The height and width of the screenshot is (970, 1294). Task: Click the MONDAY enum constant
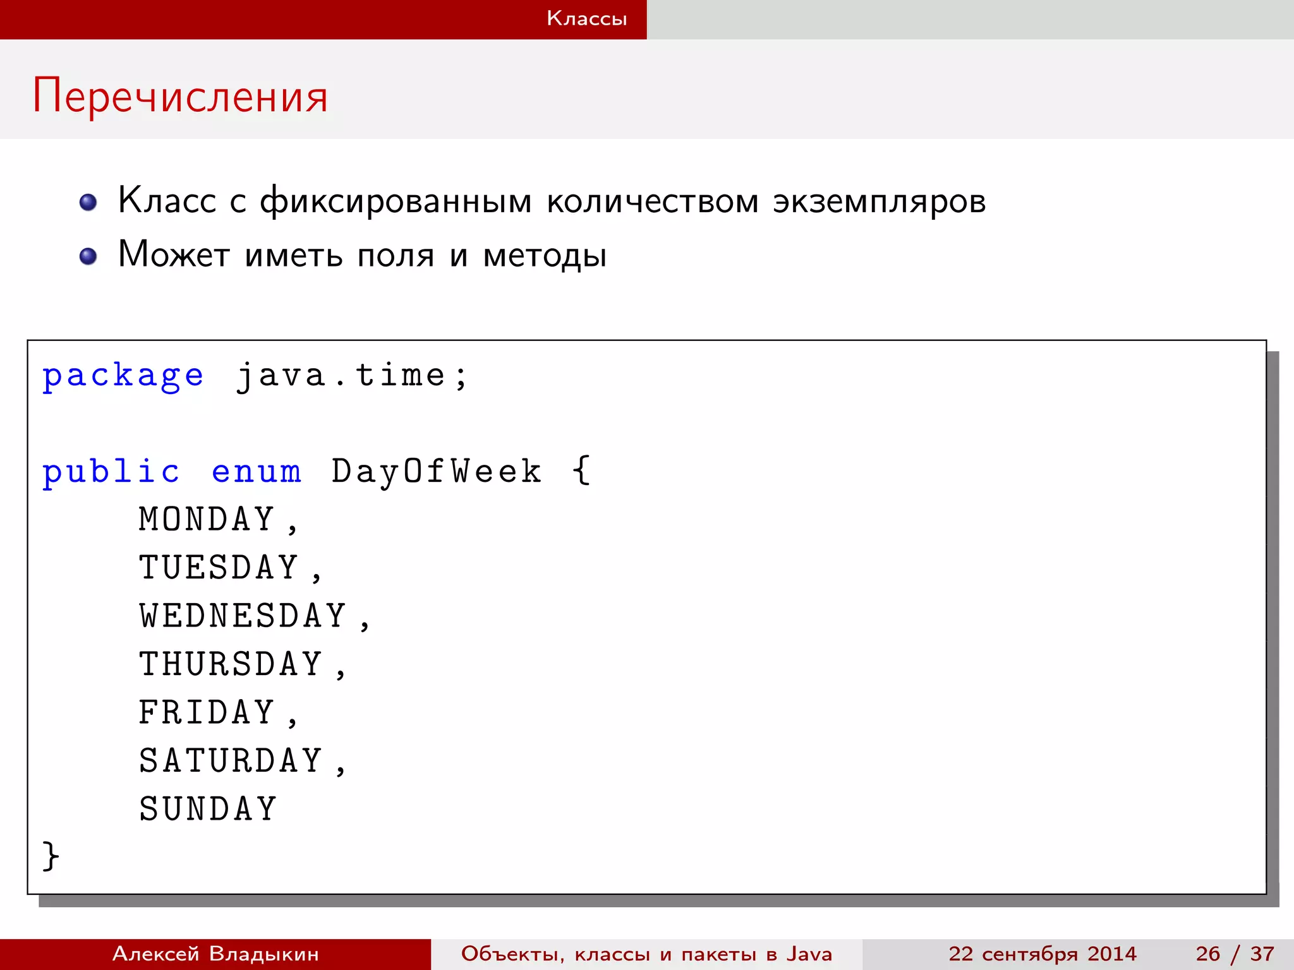207,520
